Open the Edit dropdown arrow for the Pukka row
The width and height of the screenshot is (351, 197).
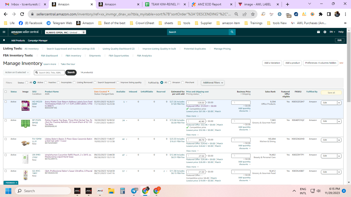click(339, 121)
